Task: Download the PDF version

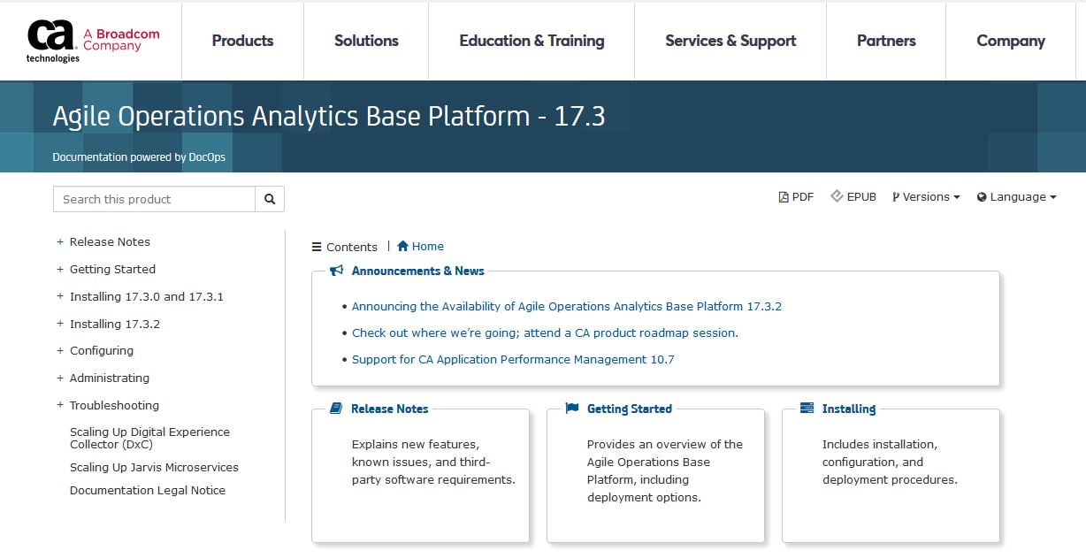Action: [796, 197]
